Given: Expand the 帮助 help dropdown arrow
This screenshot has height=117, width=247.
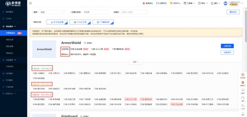Looking at the screenshot, I should 206,3.
